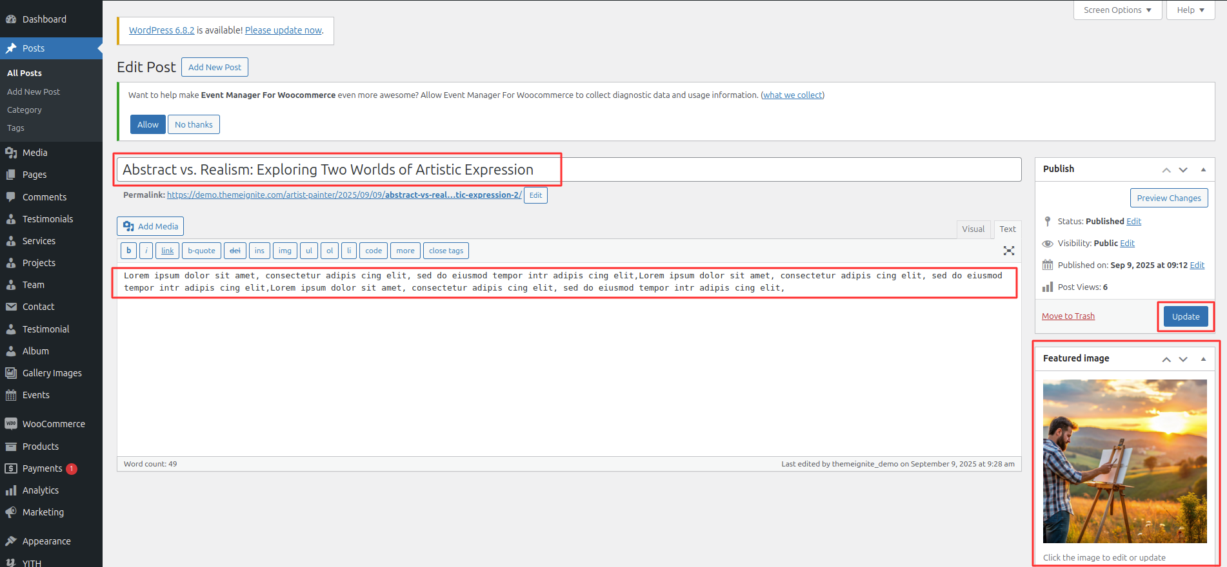Click the Allow button

point(148,124)
